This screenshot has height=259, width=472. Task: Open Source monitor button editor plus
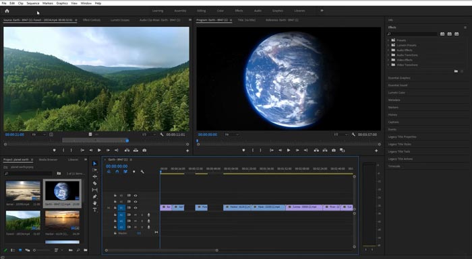click(x=187, y=151)
